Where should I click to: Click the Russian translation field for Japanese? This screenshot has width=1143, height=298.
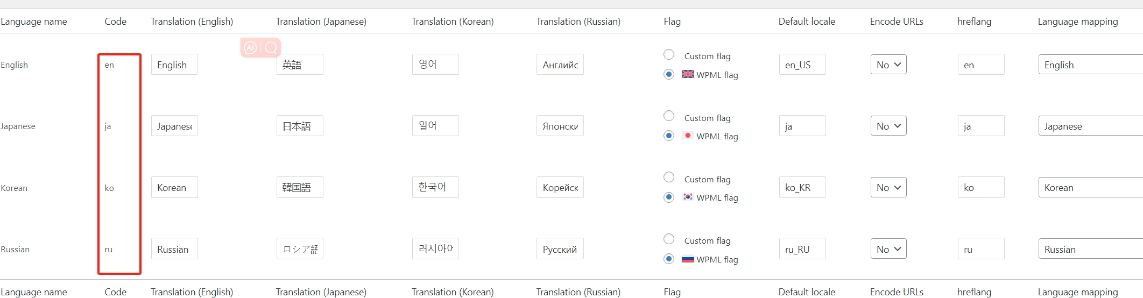click(x=560, y=126)
